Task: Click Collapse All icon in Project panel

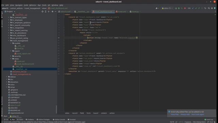Action: coord(48,12)
